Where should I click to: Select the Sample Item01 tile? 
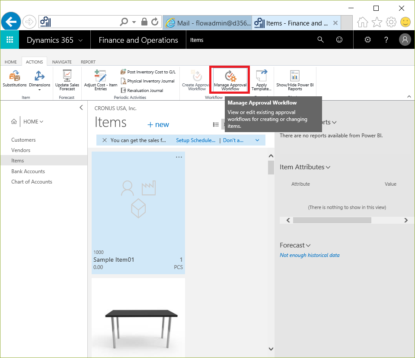tap(138, 212)
